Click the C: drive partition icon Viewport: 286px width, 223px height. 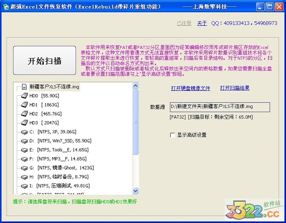pos(25,132)
